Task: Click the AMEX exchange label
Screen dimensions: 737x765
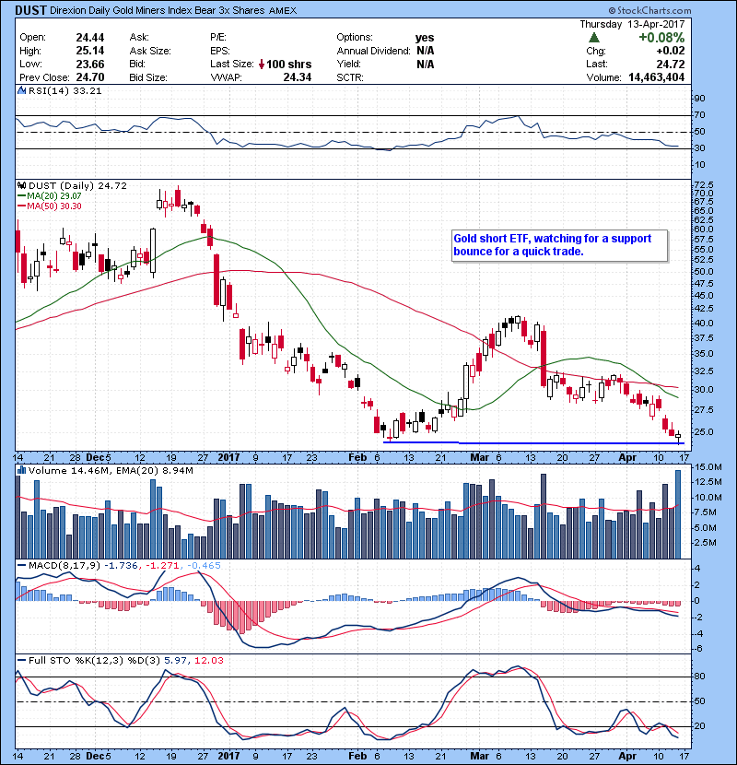Action: (x=283, y=11)
